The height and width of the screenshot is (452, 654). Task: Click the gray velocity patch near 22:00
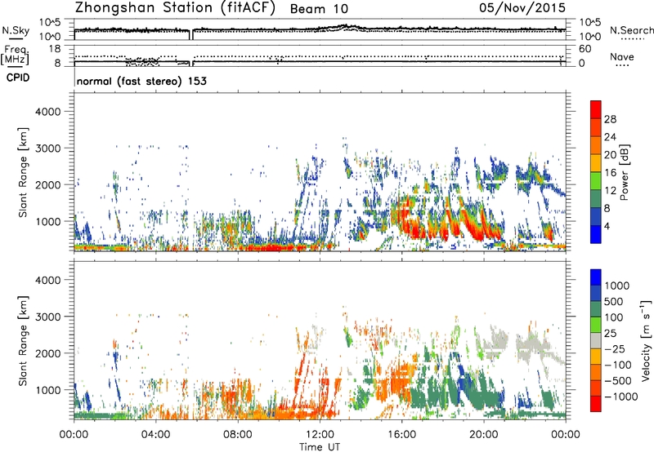[x=532, y=345]
